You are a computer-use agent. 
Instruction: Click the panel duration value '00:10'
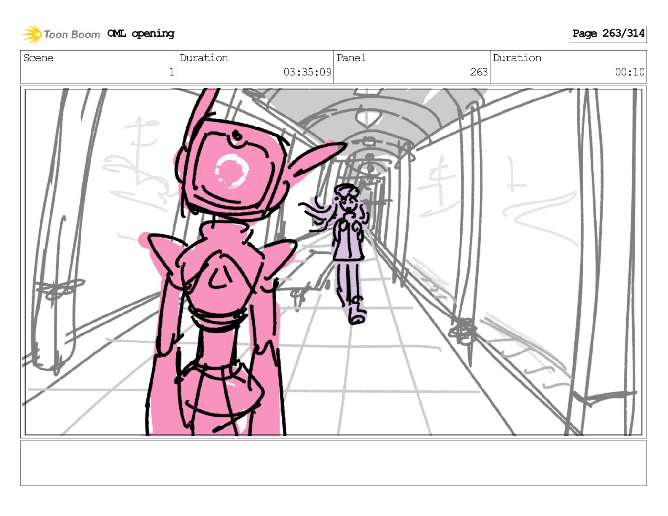[630, 72]
